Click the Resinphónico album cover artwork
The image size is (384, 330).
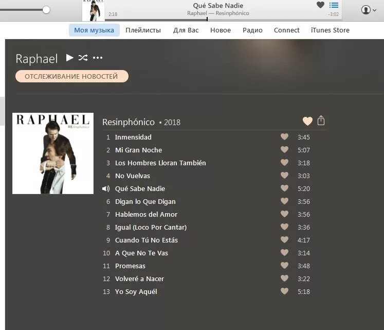pos(53,153)
